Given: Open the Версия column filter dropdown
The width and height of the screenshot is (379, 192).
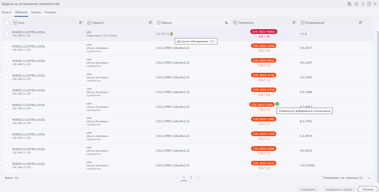Looking at the screenshot, I should pyautogui.click(x=159, y=23).
